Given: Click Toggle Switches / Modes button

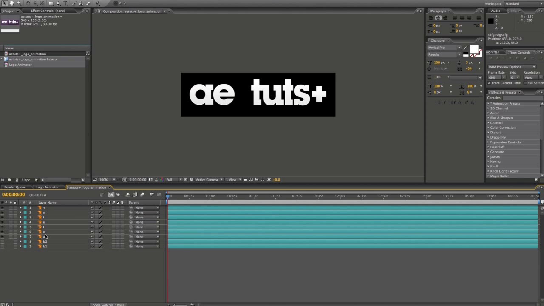Looking at the screenshot, I should pyautogui.click(x=108, y=304).
